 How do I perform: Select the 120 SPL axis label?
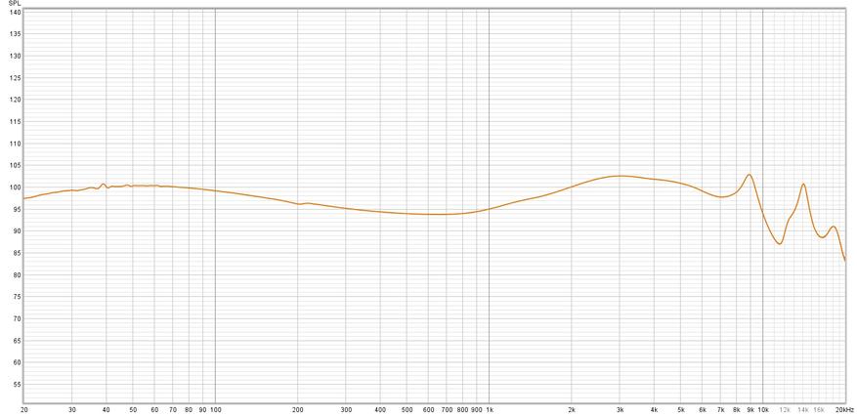pyautogui.click(x=15, y=100)
